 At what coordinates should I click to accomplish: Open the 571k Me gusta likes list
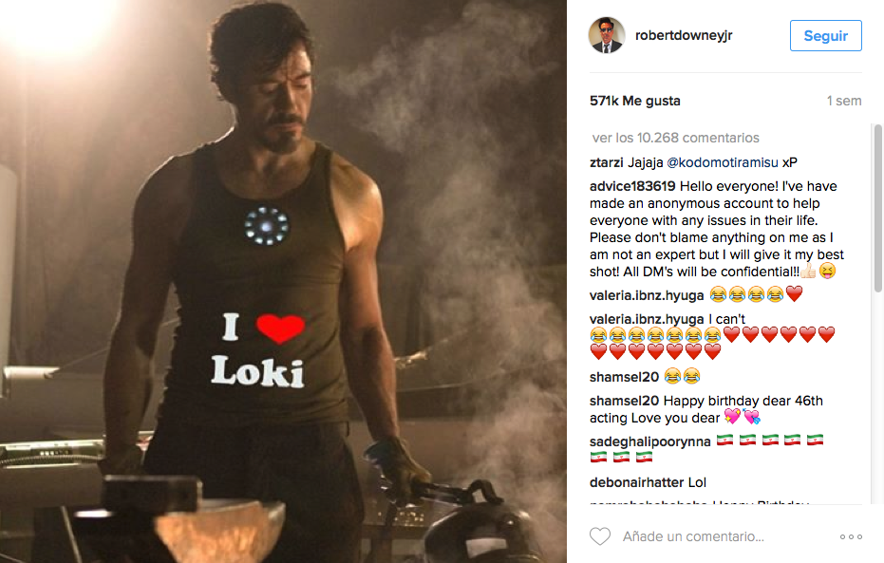(634, 101)
